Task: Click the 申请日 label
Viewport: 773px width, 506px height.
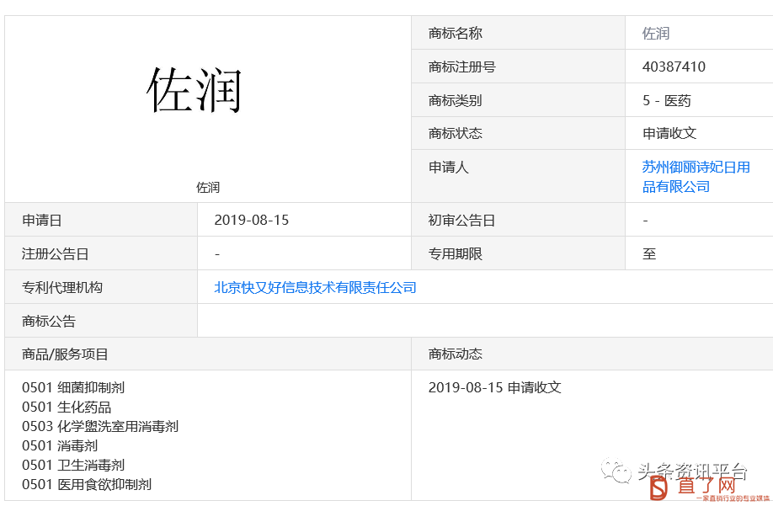Action: [41, 220]
